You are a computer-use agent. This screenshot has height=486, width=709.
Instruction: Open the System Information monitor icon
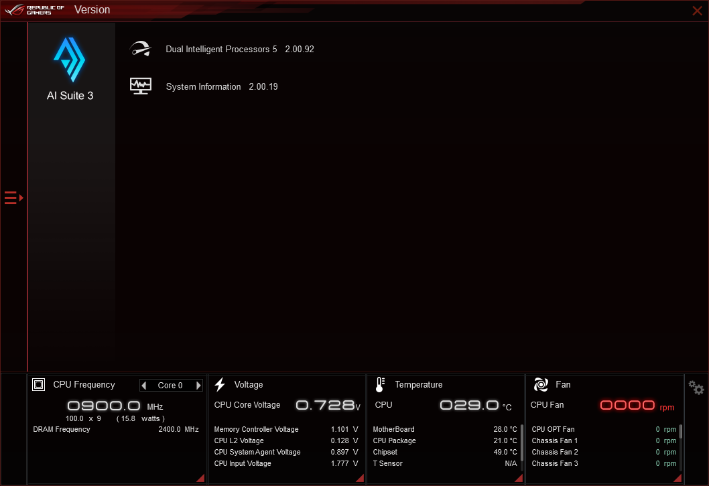pos(141,86)
